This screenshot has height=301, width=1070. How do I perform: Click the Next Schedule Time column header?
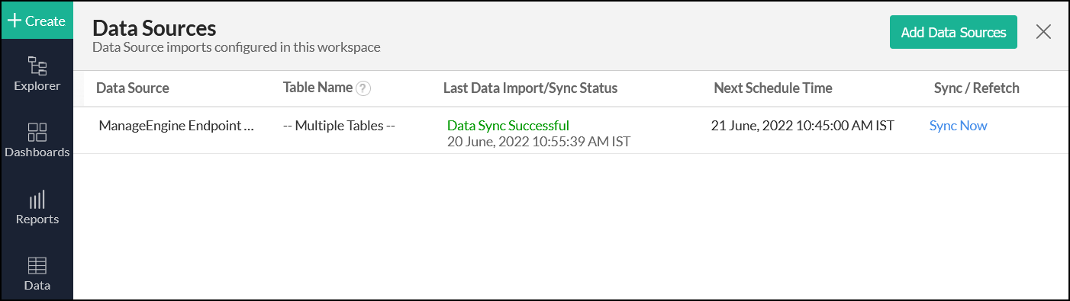(x=773, y=88)
